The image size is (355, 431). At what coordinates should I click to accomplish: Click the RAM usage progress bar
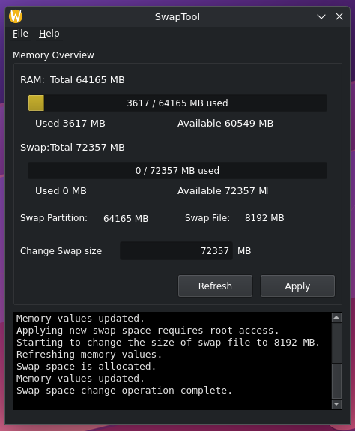pyautogui.click(x=177, y=103)
